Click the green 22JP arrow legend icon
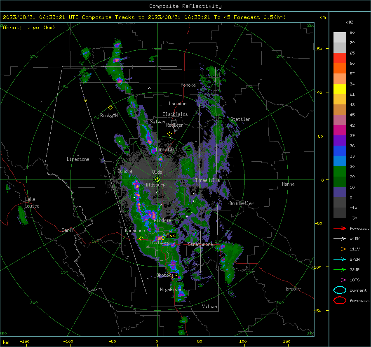 (x=340, y=269)
